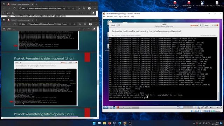224x126 pixels.
Task: Zoom out the PDF in the lower Edge window
Action: (x=79, y=29)
